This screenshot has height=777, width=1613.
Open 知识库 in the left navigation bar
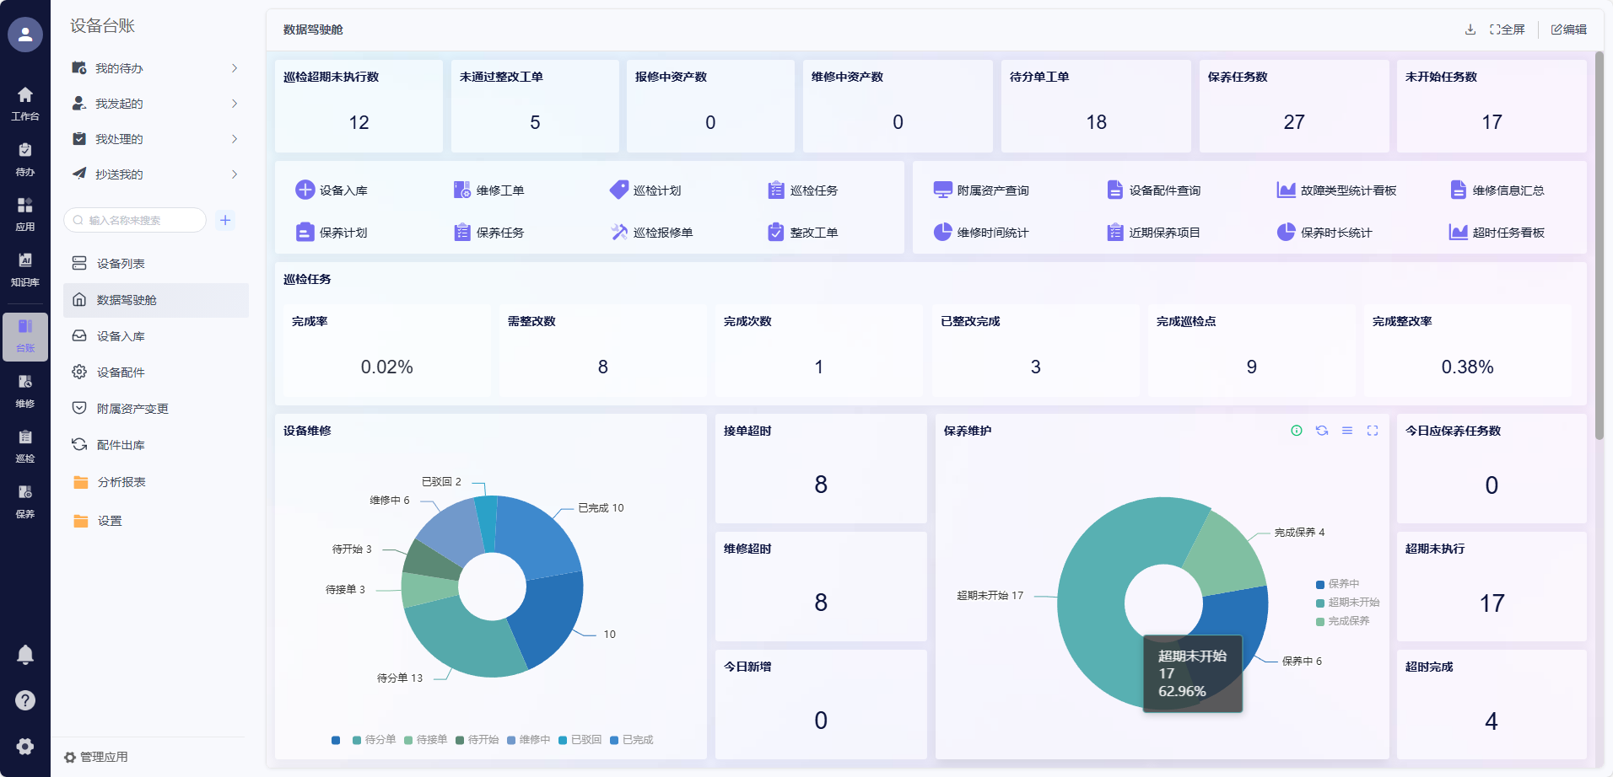coord(25,270)
